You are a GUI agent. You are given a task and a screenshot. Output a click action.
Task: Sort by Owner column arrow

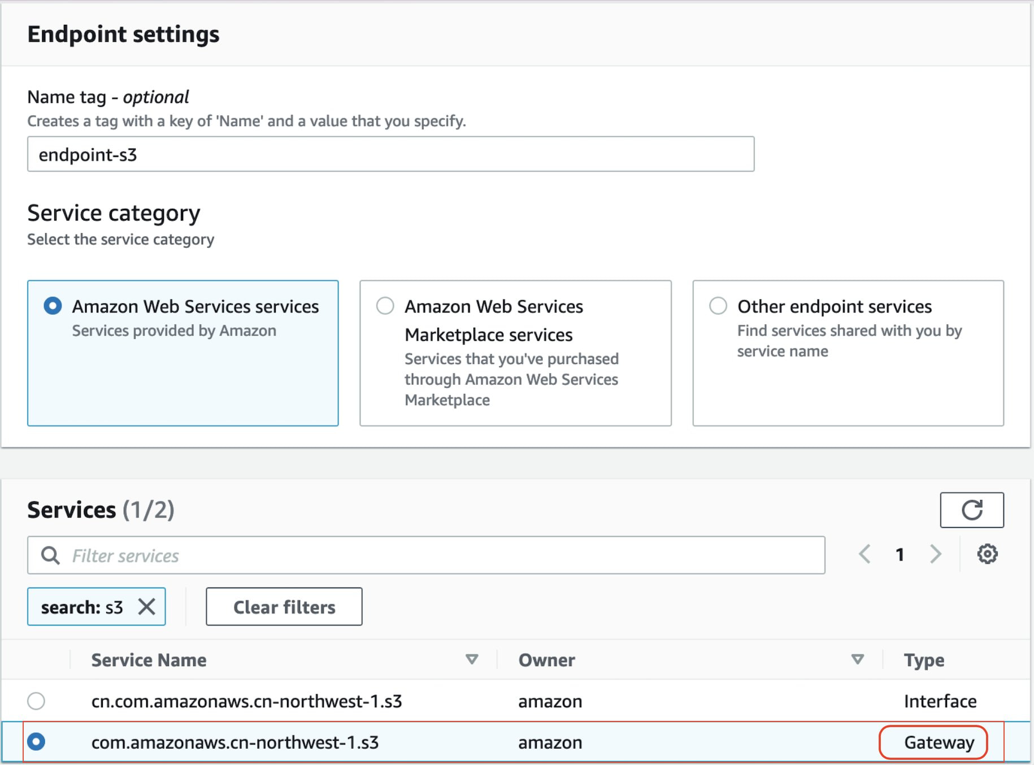click(857, 659)
